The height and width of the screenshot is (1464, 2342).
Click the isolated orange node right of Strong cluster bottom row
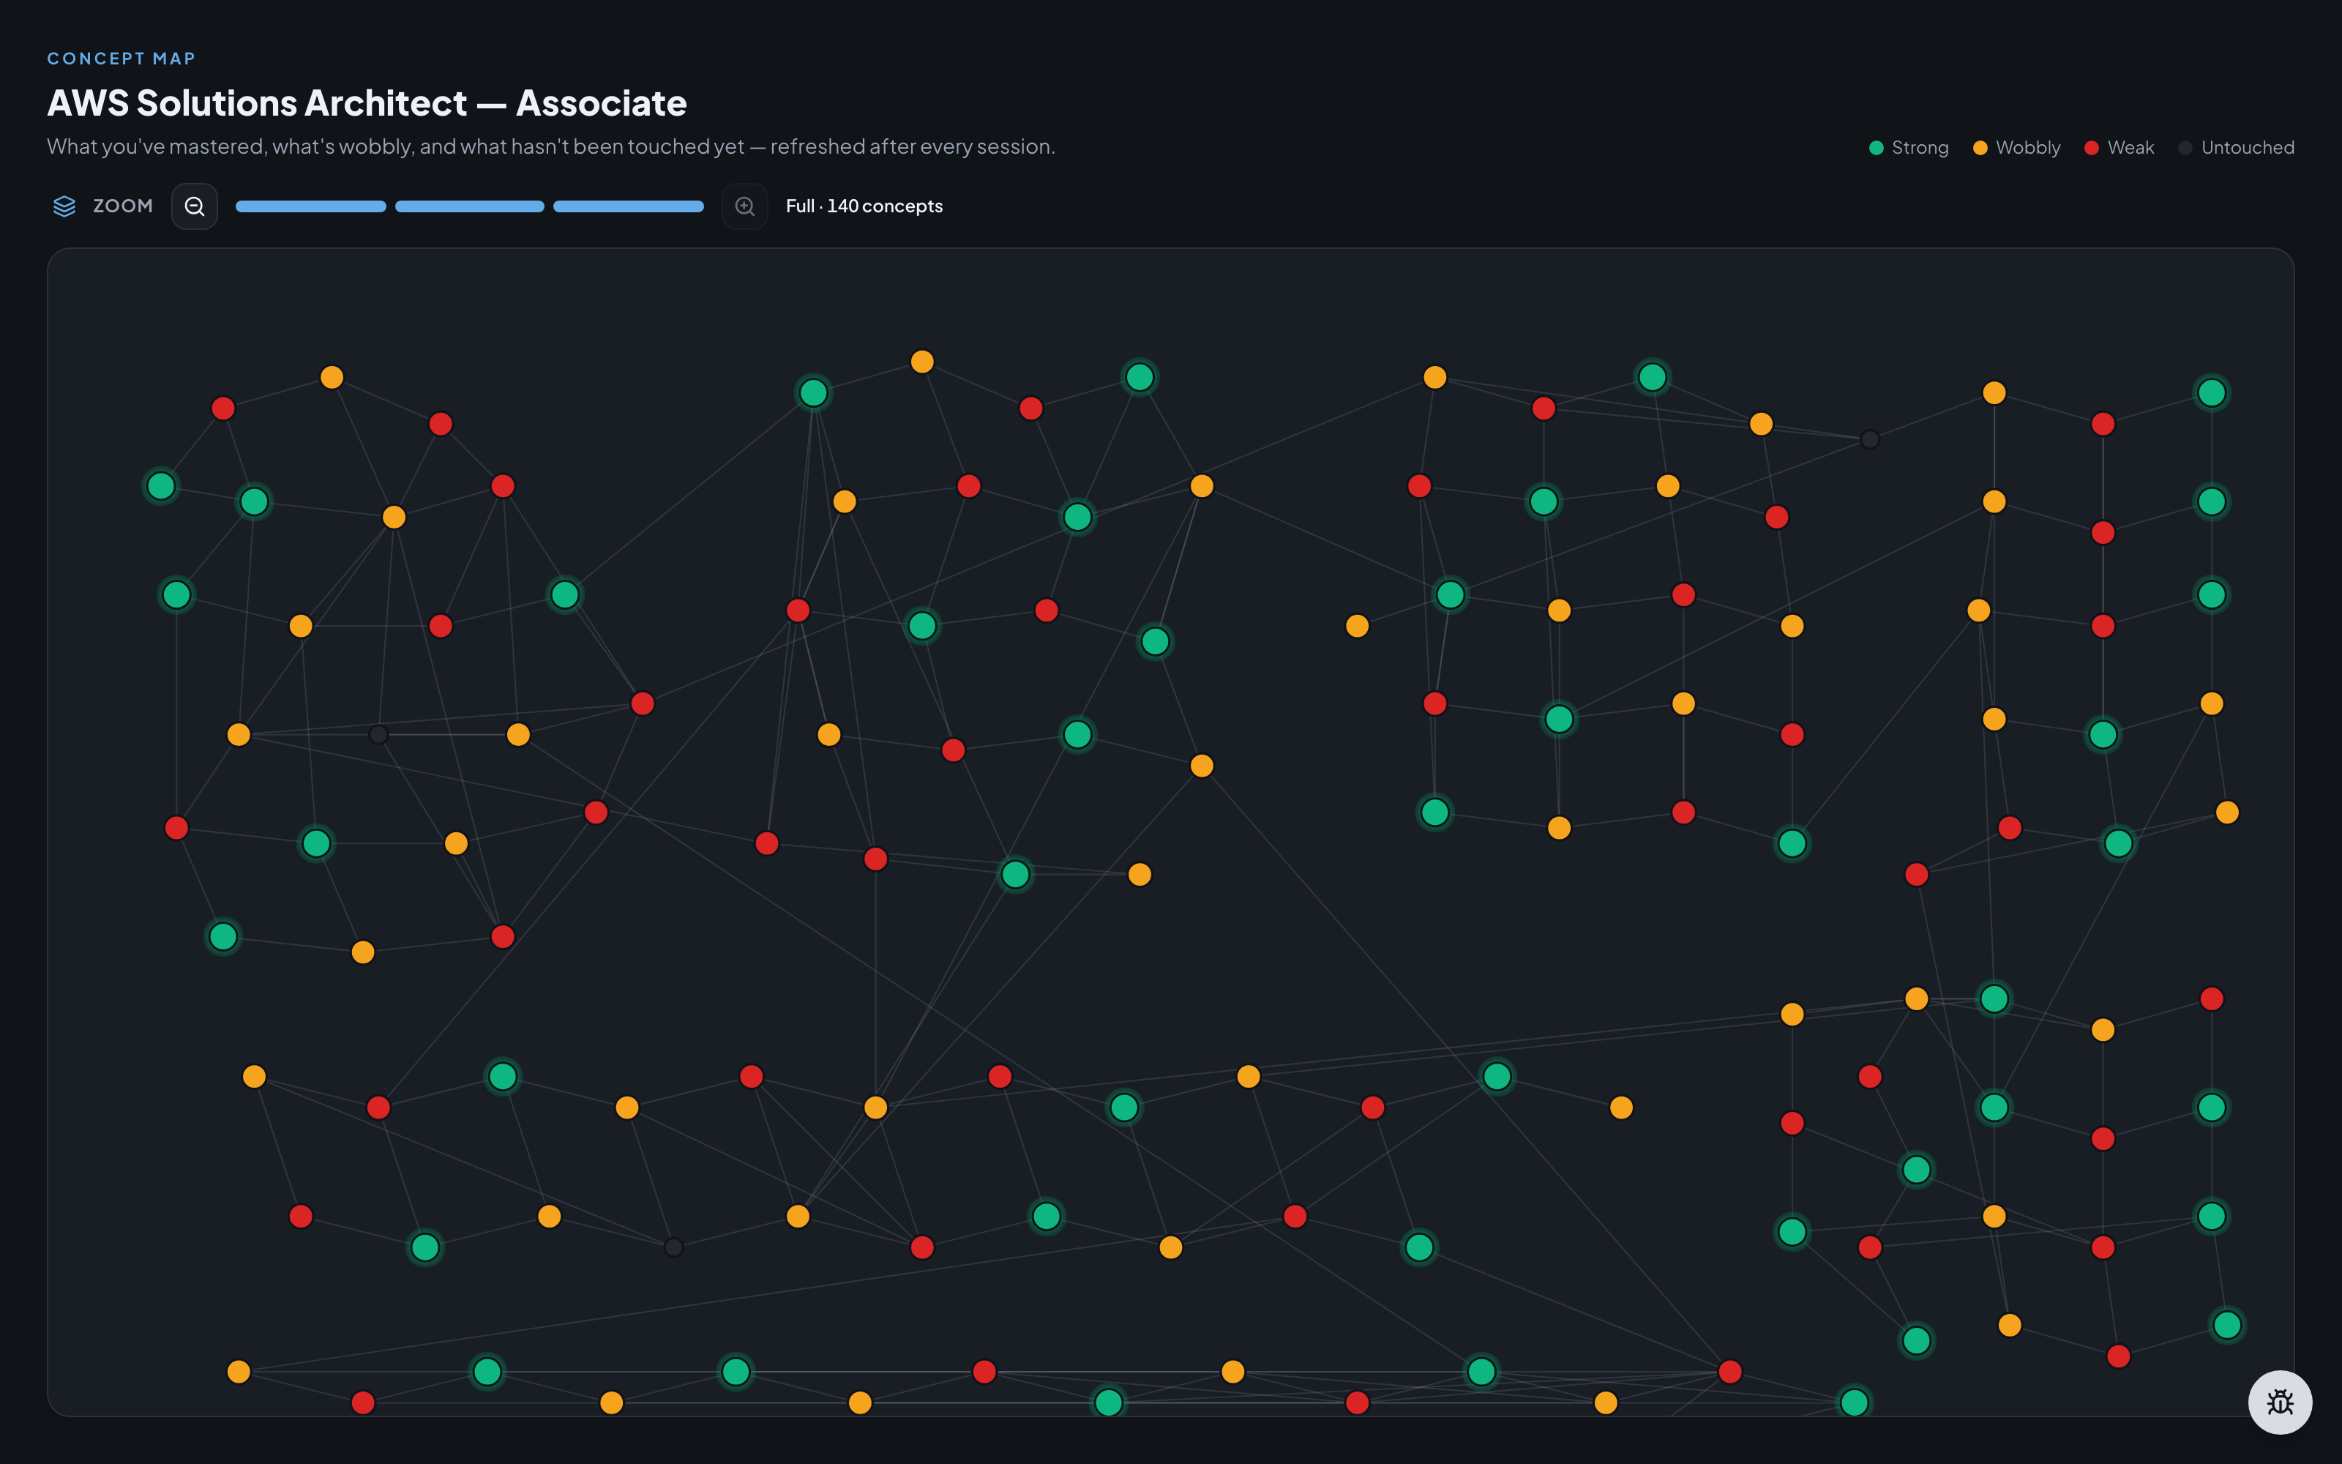(1621, 1107)
